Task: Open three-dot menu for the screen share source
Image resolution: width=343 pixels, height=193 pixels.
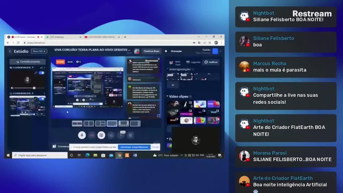Action: point(44,93)
